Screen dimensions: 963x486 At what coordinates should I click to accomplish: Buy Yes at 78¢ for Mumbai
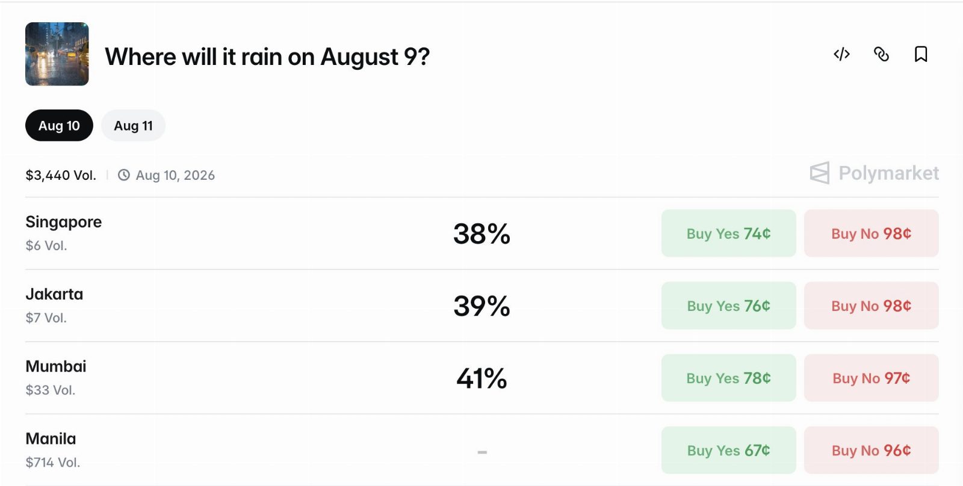click(728, 378)
